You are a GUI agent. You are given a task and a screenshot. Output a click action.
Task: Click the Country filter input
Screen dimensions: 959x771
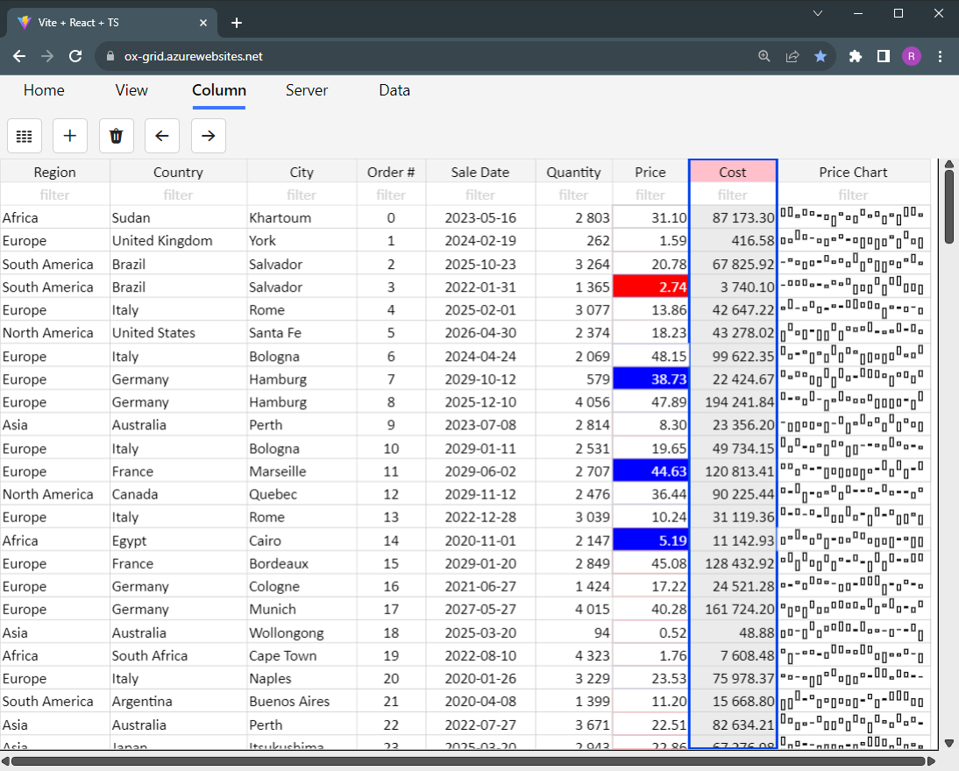coord(178,195)
